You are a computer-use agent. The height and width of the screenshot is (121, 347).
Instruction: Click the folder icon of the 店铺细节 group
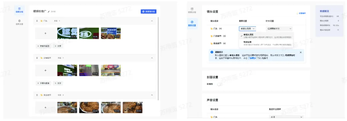41,58
